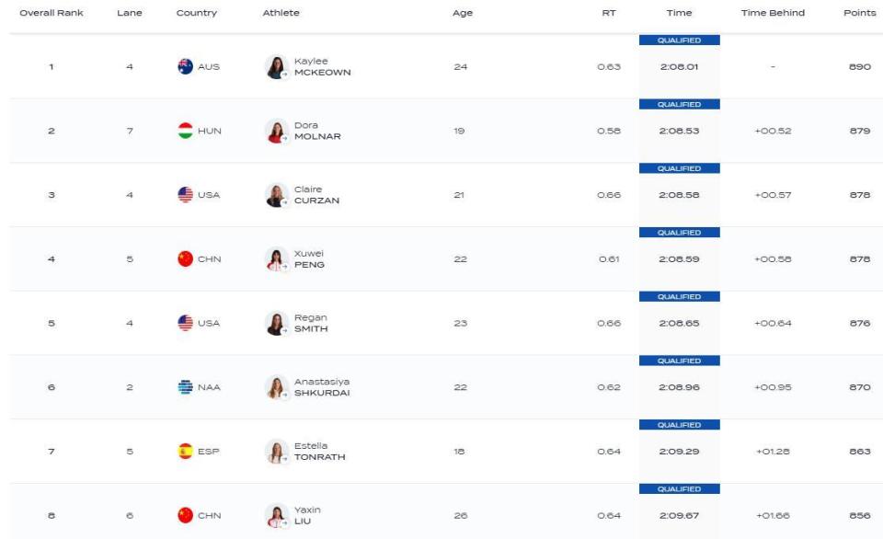Open Regan Smith's athlete photo
This screenshot has height=539, width=883.
277,323
